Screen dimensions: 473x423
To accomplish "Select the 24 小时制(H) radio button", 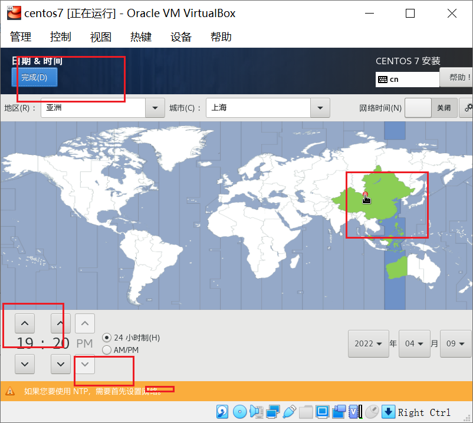I will (107, 338).
